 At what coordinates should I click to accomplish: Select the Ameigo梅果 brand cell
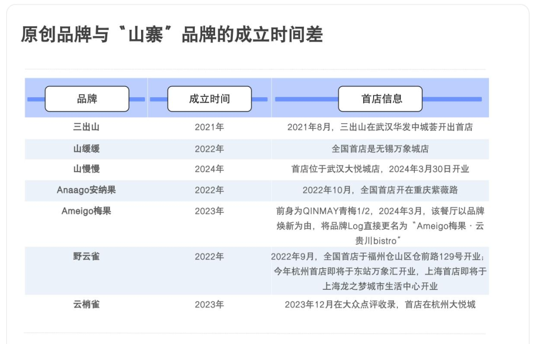(86, 211)
